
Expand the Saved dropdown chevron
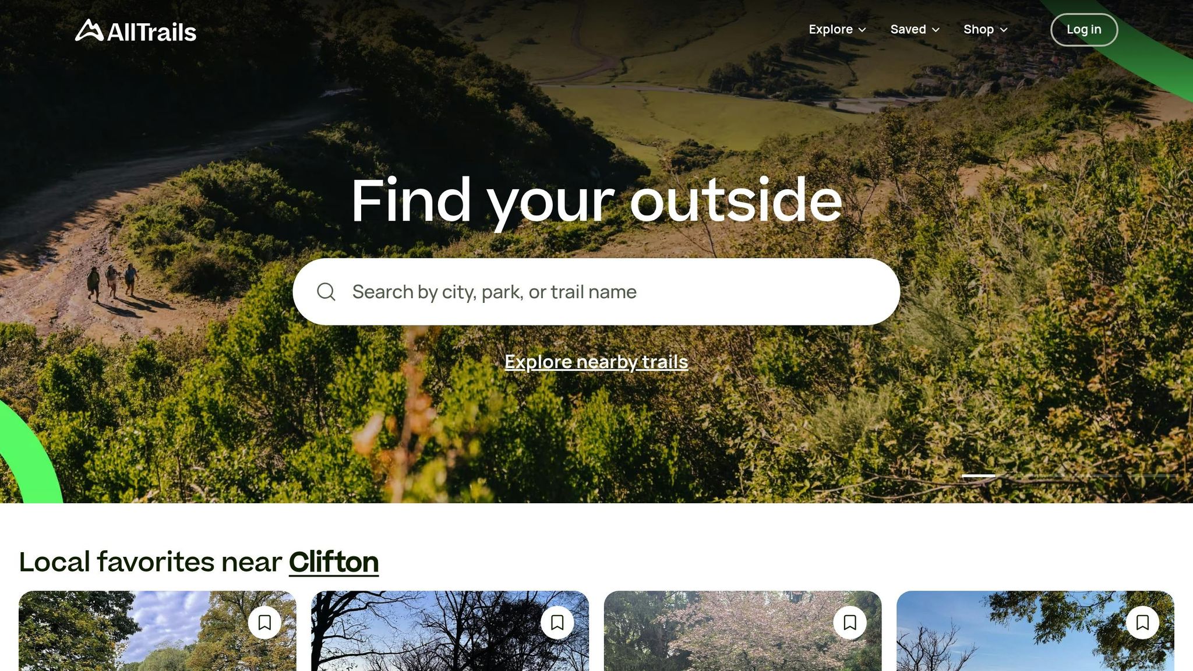pos(936,30)
